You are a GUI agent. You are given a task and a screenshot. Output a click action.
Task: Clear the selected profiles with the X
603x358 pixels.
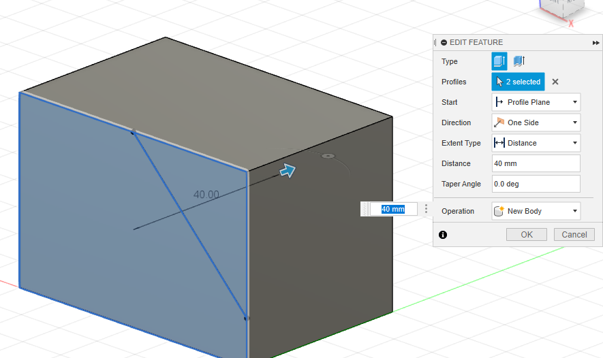coord(555,82)
